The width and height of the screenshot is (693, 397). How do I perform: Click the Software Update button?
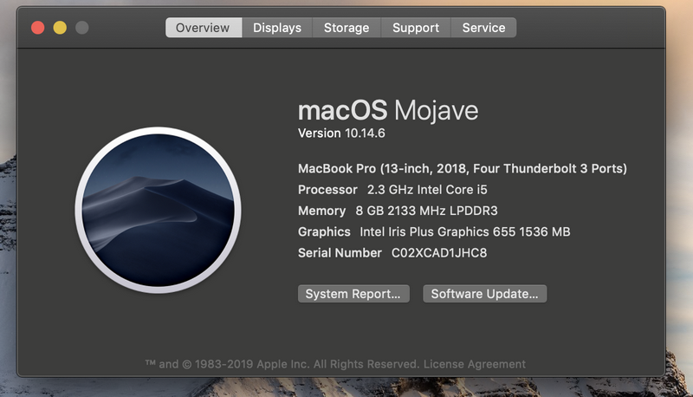tap(485, 294)
